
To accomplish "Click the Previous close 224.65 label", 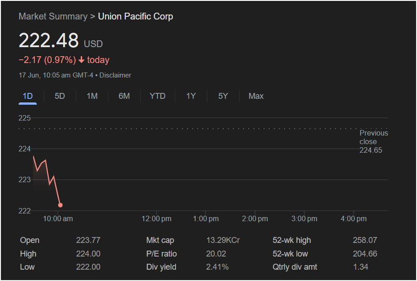I will coord(373,141).
